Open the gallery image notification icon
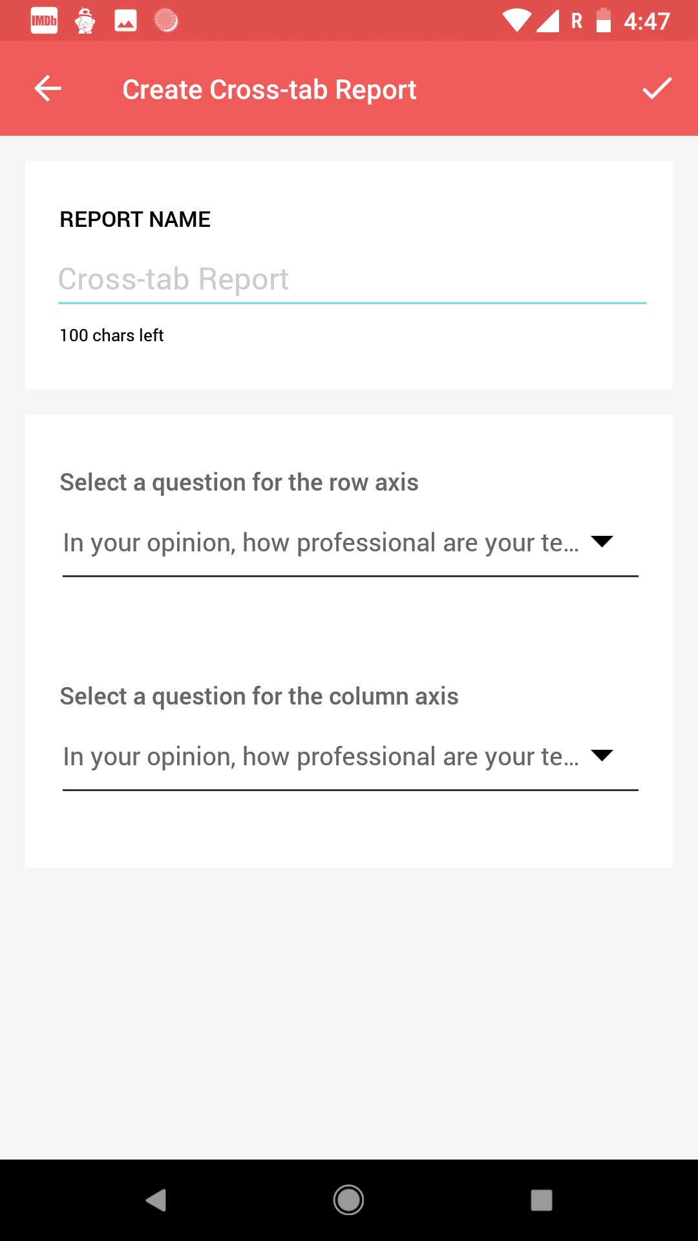The image size is (698, 1241). click(125, 19)
